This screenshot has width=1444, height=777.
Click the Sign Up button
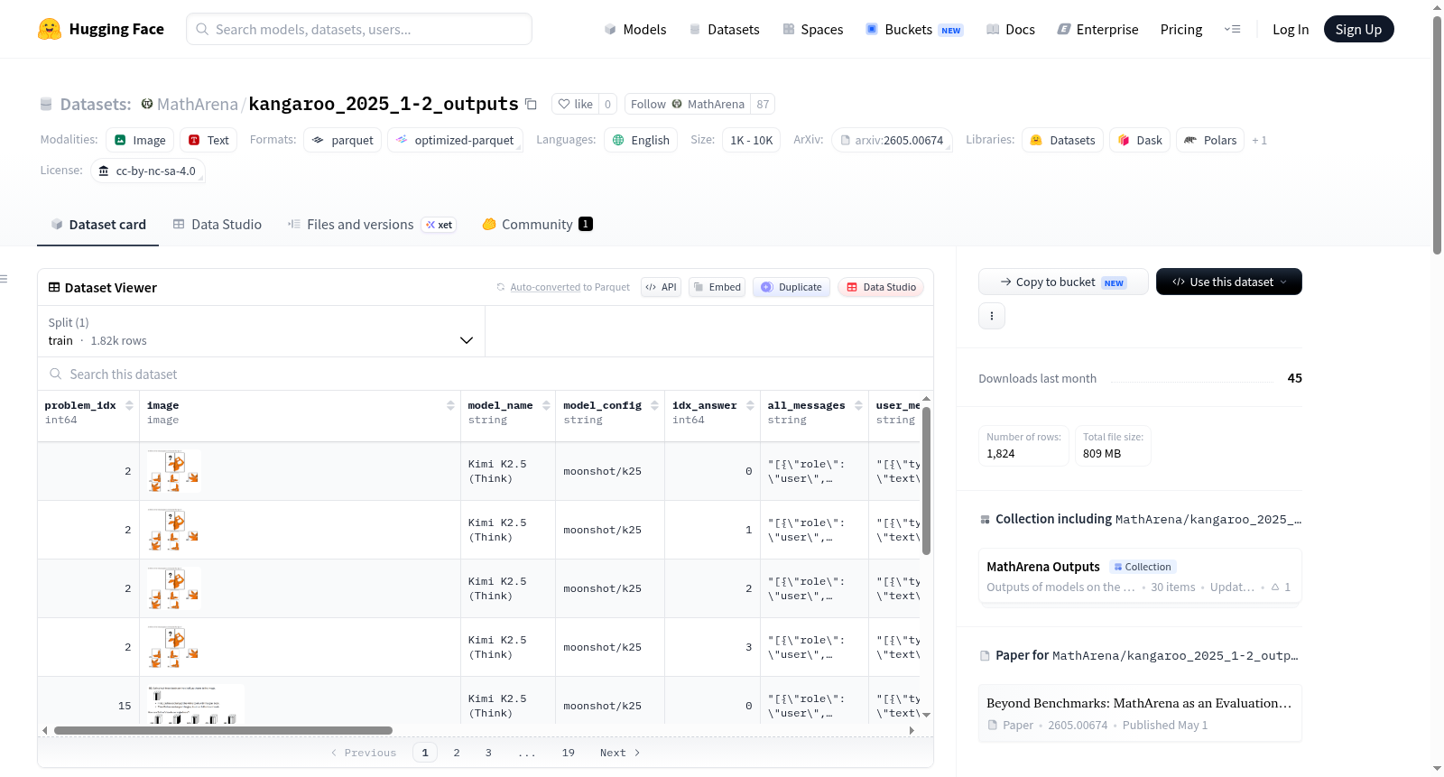pos(1358,30)
